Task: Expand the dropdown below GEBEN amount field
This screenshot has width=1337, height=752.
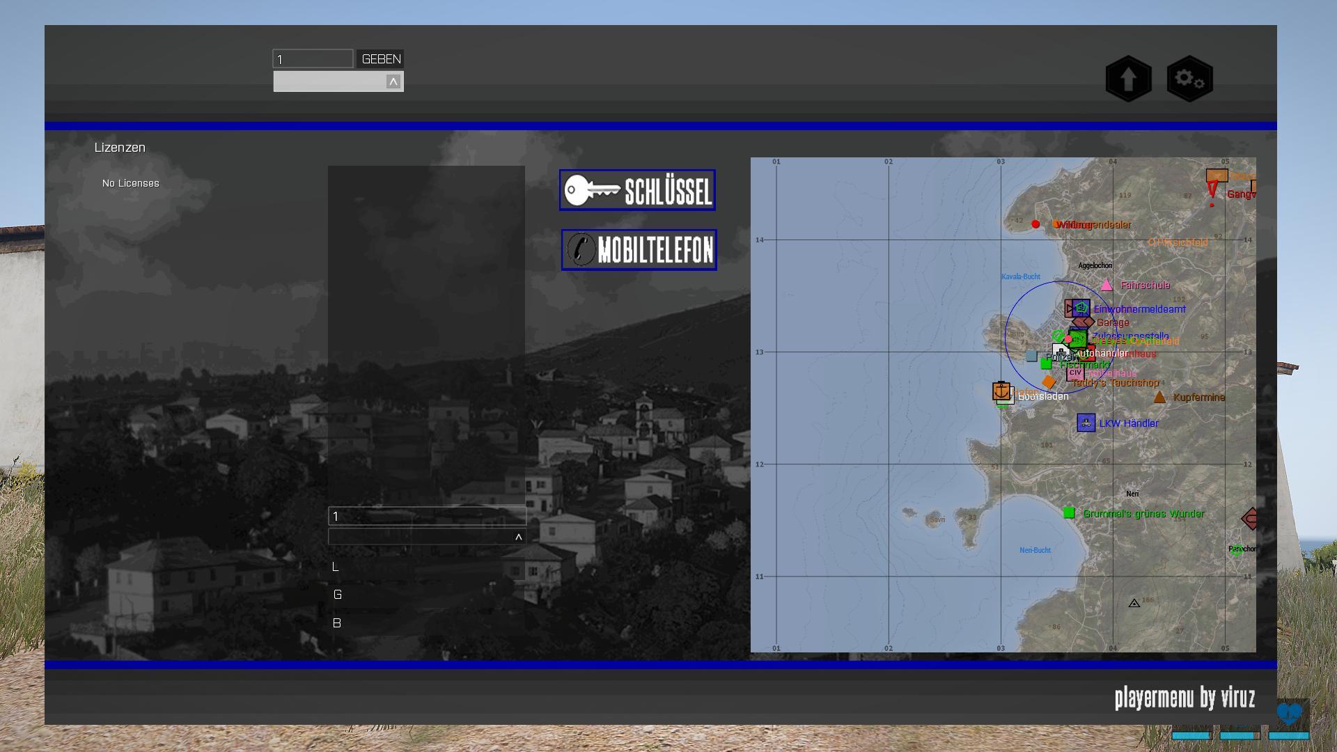Action: 393,82
